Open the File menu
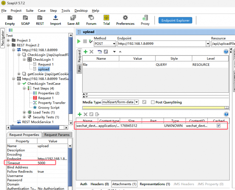235x190 pixels. 4,11
